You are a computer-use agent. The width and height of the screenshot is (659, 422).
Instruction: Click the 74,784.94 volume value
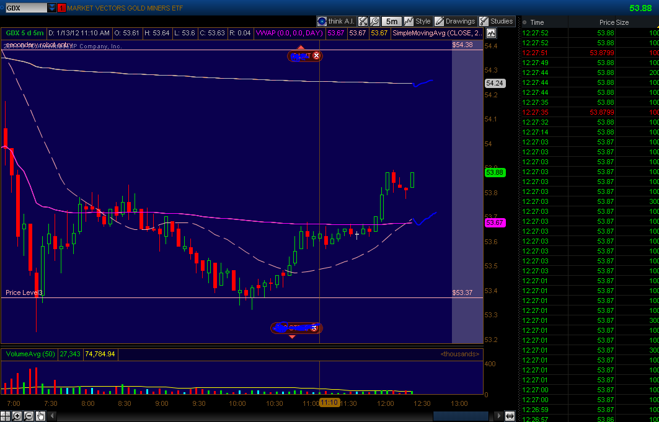100,354
